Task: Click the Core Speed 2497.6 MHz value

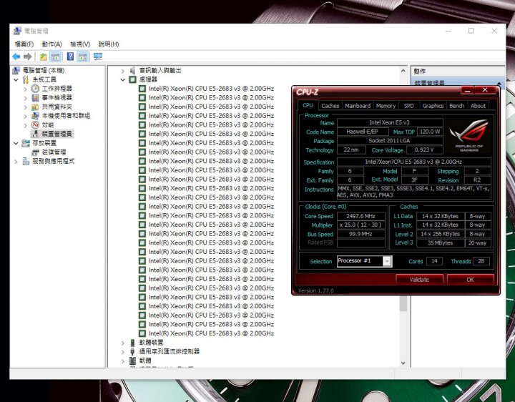Action: point(360,216)
